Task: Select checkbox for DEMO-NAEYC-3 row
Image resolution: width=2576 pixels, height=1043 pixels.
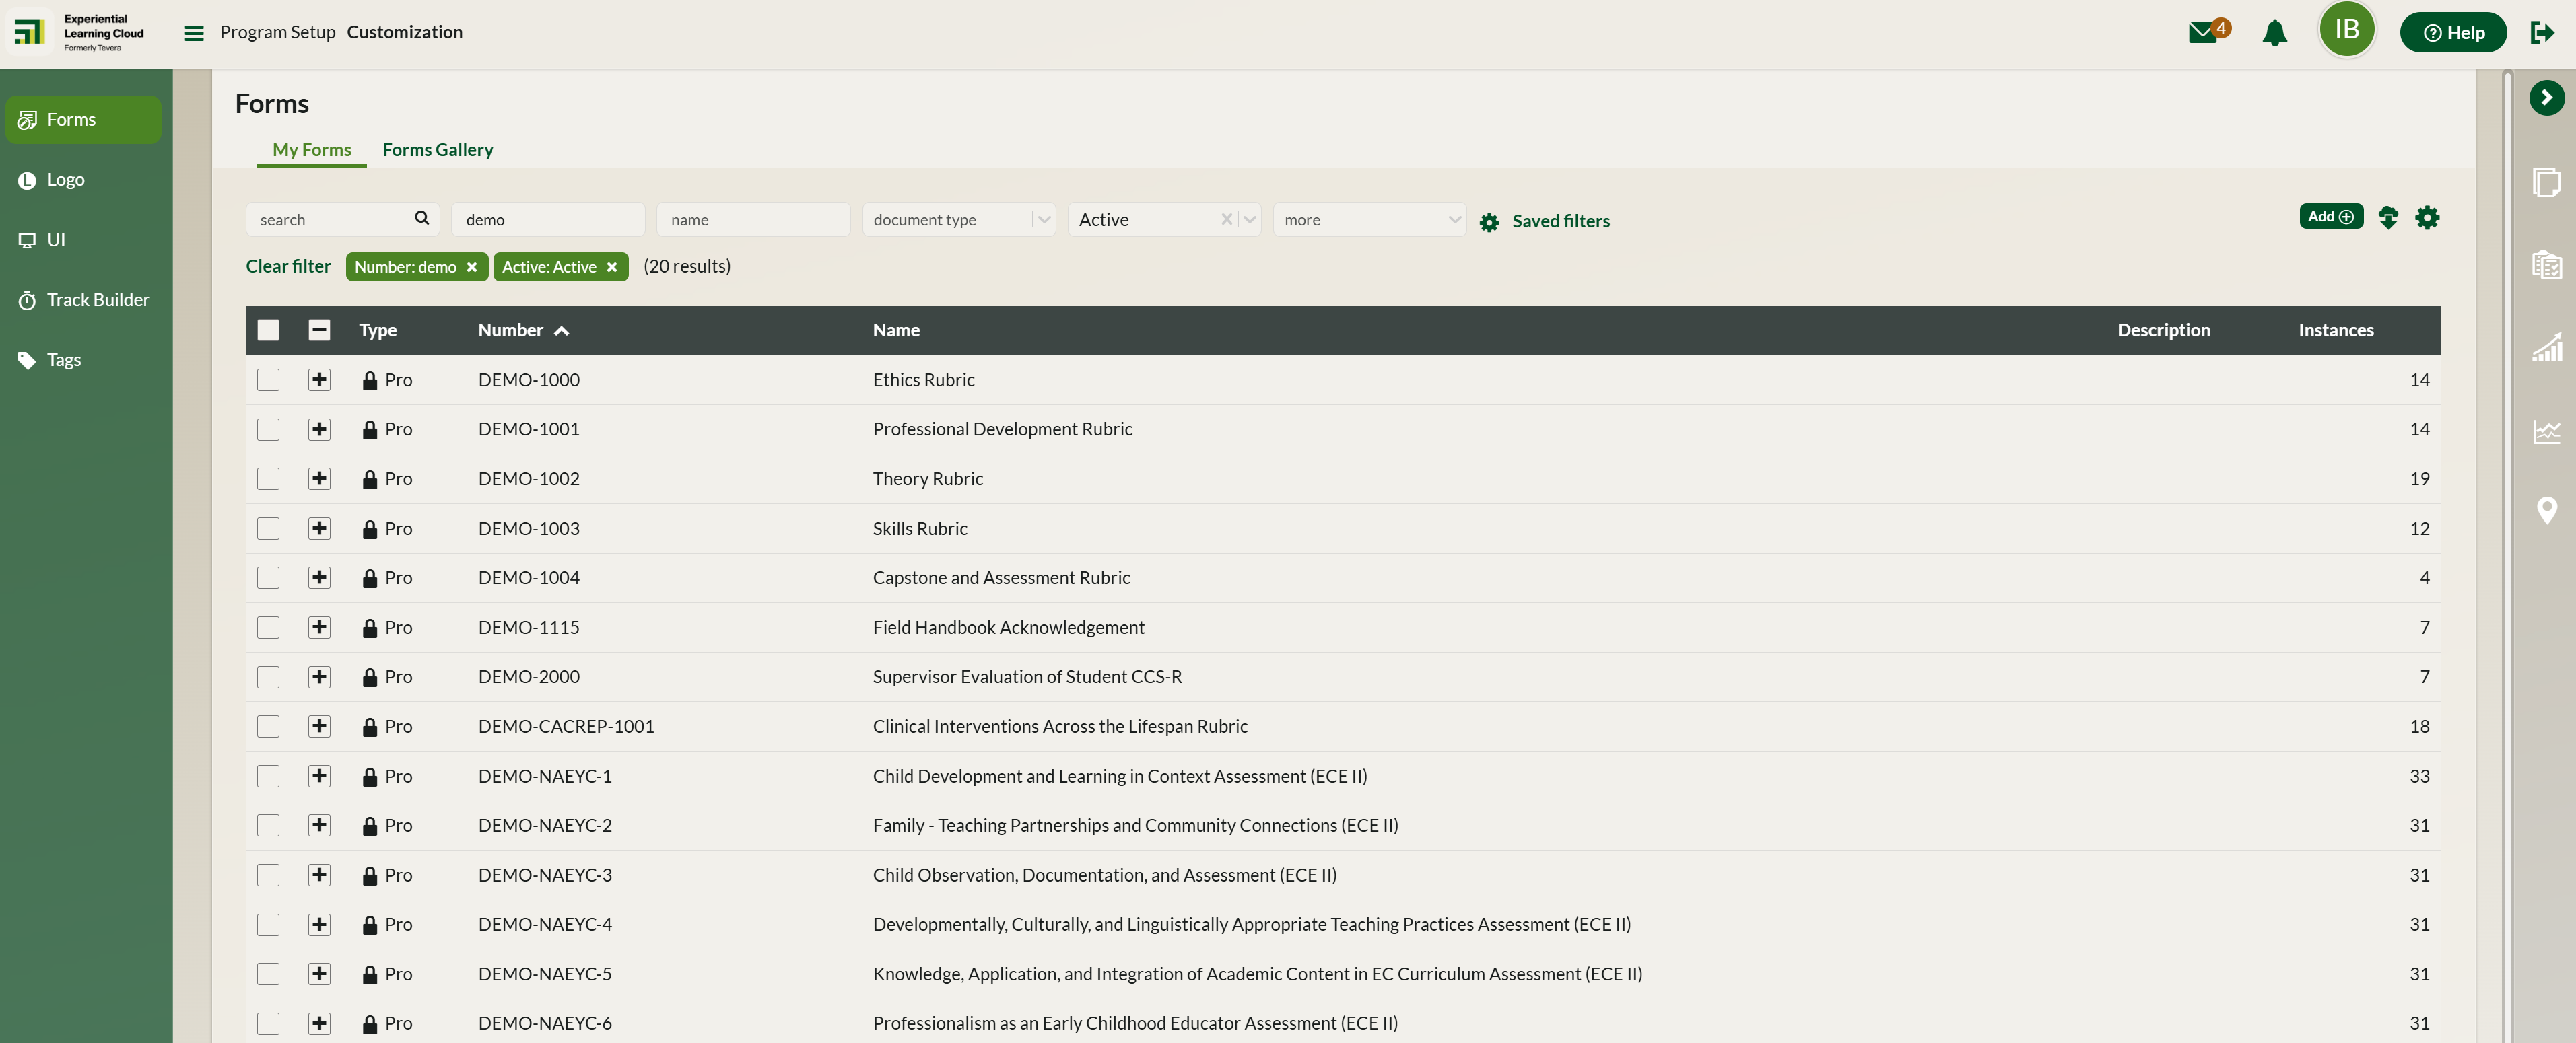Action: 268,875
